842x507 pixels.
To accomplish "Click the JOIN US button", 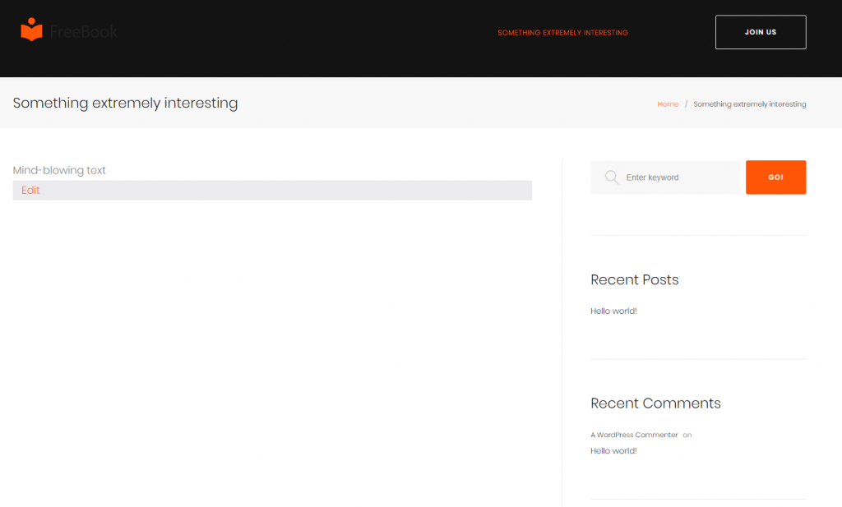I will (x=760, y=32).
